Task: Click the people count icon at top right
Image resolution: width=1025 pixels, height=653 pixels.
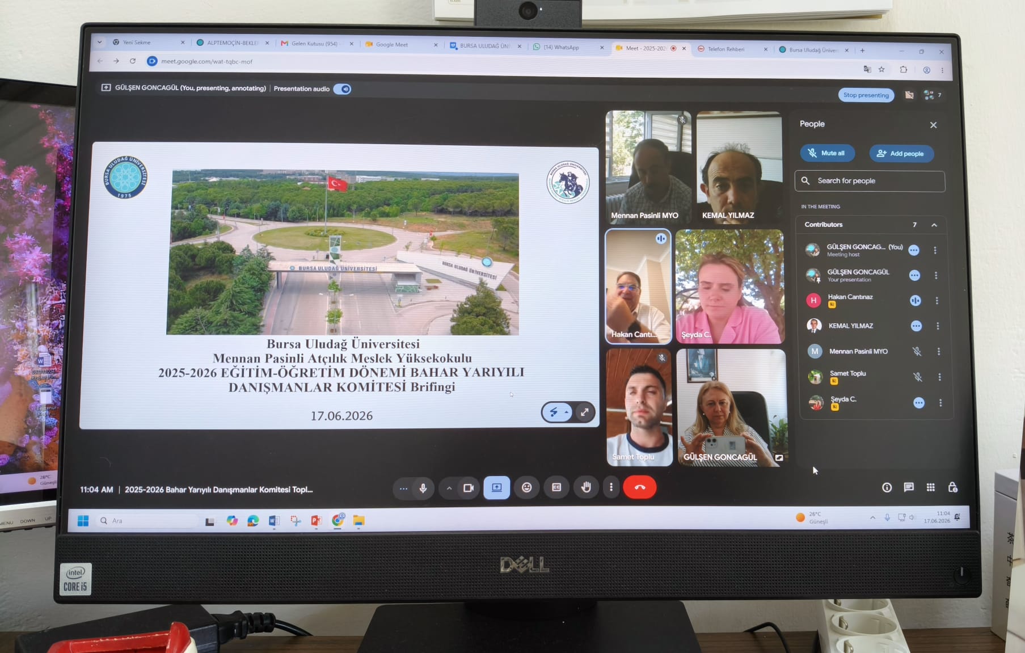Action: pos(932,95)
